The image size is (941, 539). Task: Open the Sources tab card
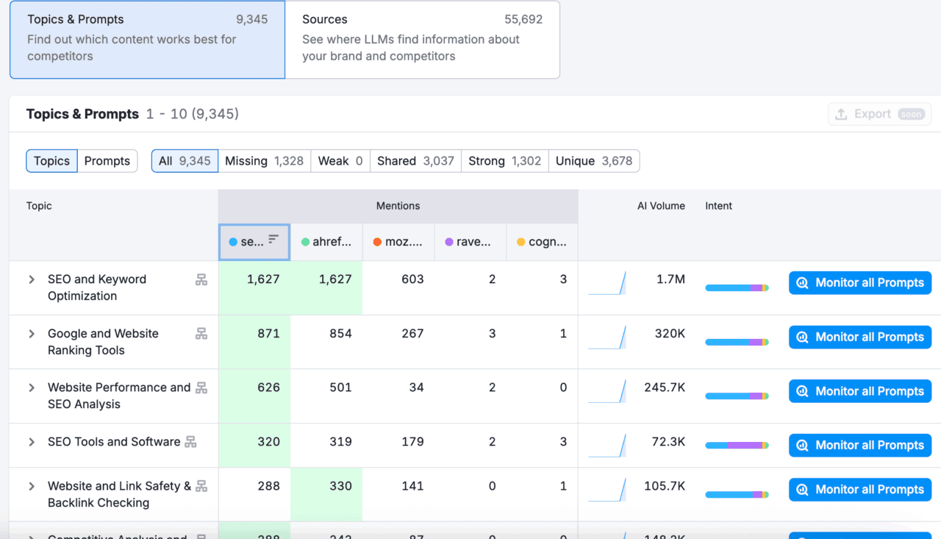(422, 39)
